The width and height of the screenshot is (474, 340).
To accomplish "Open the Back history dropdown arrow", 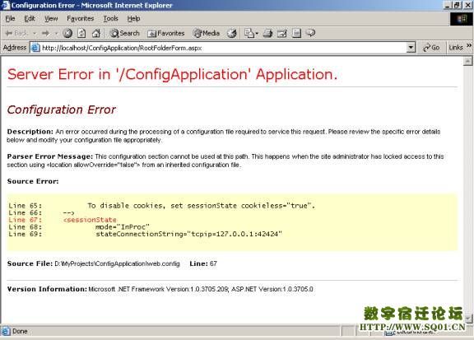I will coord(35,33).
